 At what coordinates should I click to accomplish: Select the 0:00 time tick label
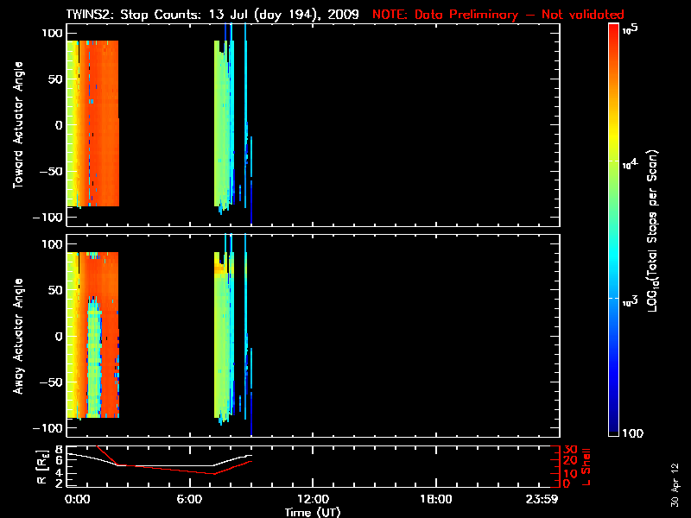77,500
